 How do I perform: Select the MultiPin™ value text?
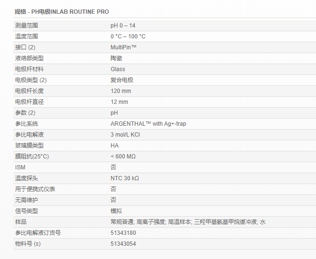tap(123, 47)
